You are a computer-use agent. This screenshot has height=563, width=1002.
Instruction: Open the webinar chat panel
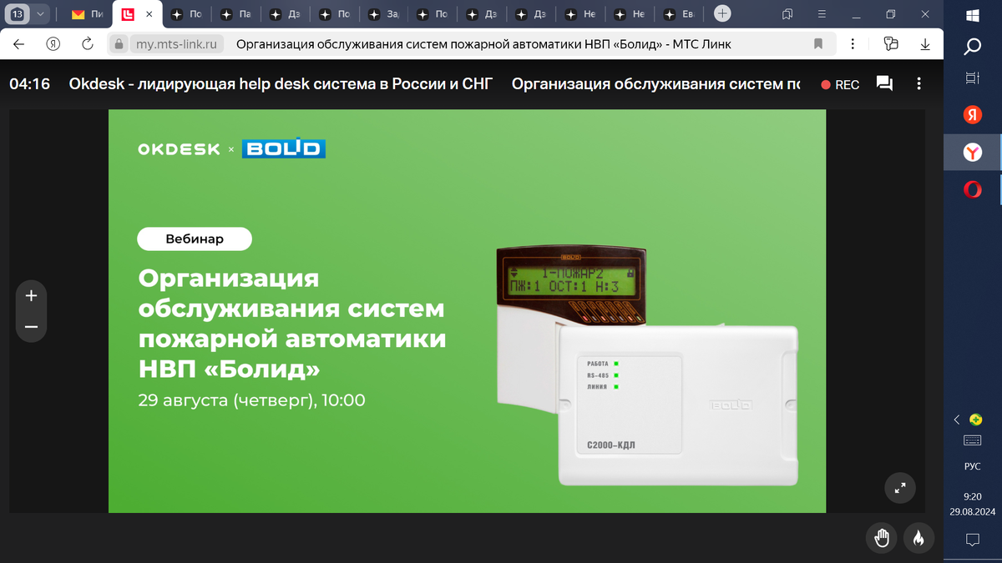(884, 84)
